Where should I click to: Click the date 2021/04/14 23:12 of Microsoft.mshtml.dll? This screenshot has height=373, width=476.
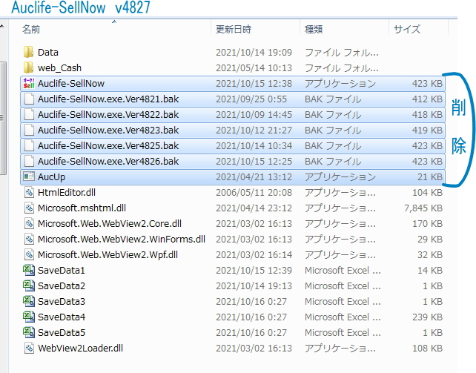pos(254,208)
